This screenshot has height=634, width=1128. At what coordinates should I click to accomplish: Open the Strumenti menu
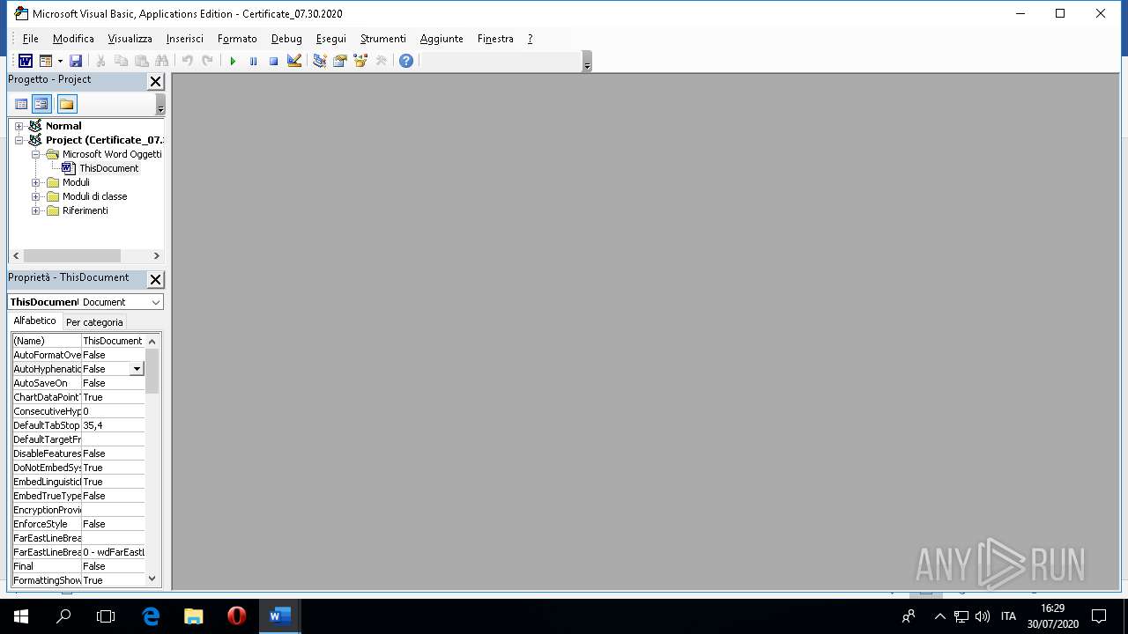click(382, 39)
